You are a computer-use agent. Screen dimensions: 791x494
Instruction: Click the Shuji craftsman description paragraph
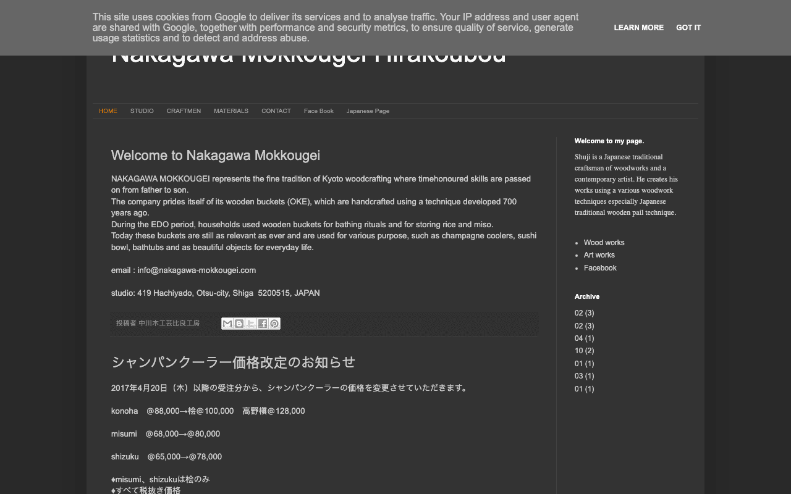click(x=627, y=185)
